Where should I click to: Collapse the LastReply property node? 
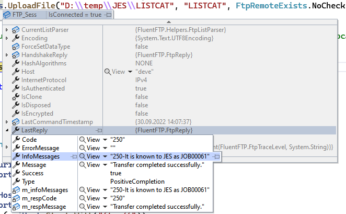coord(6,130)
